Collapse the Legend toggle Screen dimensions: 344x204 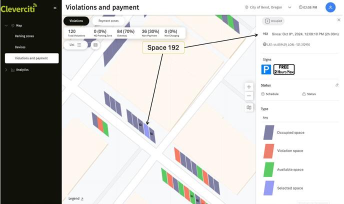pos(76,198)
